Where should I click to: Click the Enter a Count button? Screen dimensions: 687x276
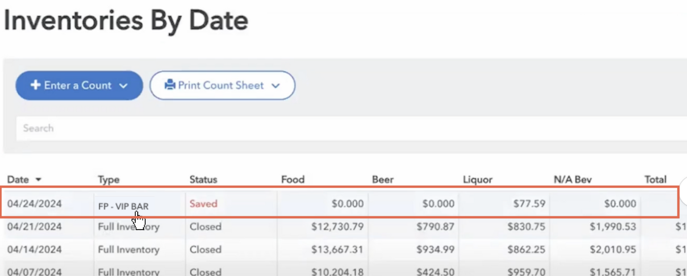tap(78, 85)
